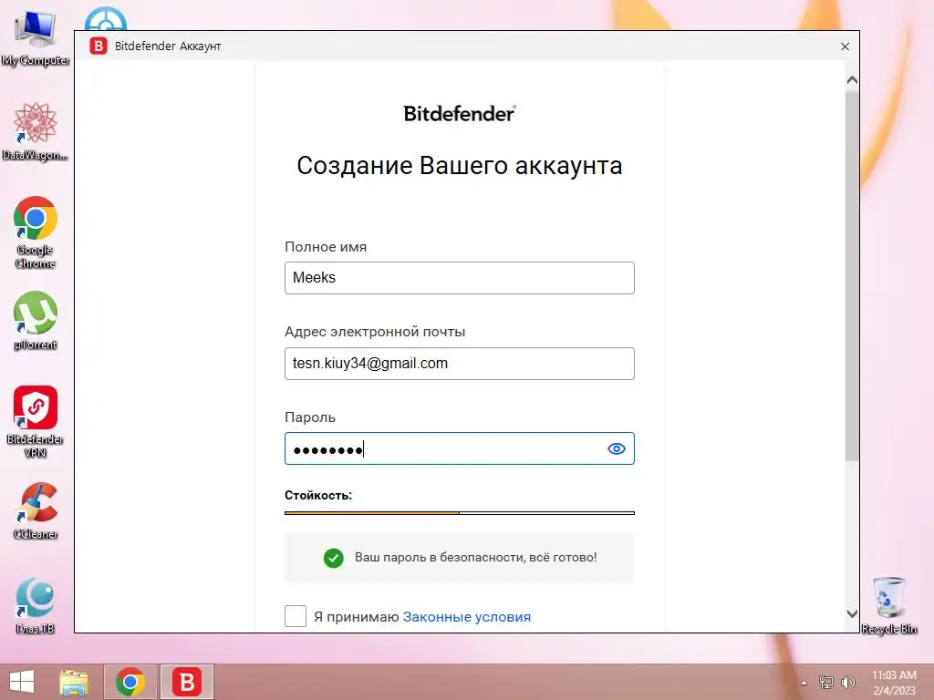Click the Bitdefender heading logo
This screenshot has height=700, width=934.
[460, 113]
